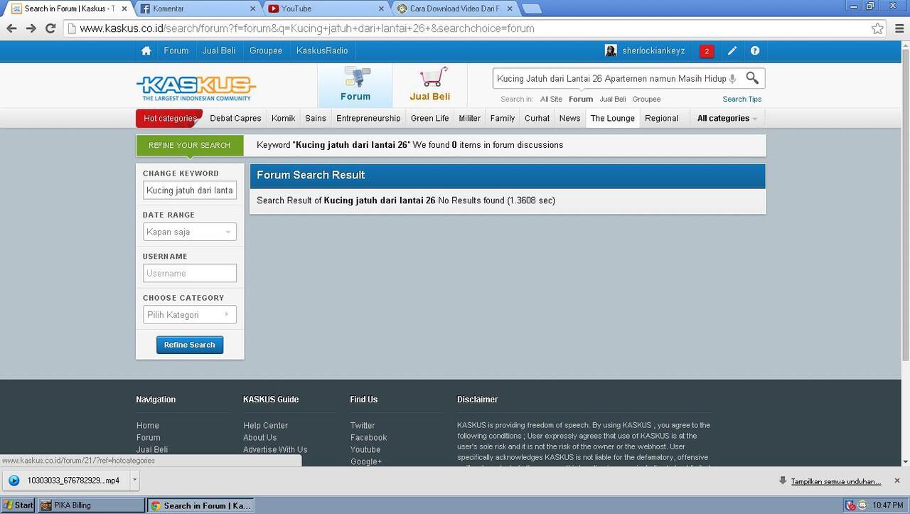Search in Jual Beli option
The height and width of the screenshot is (514, 910).
[x=613, y=100]
